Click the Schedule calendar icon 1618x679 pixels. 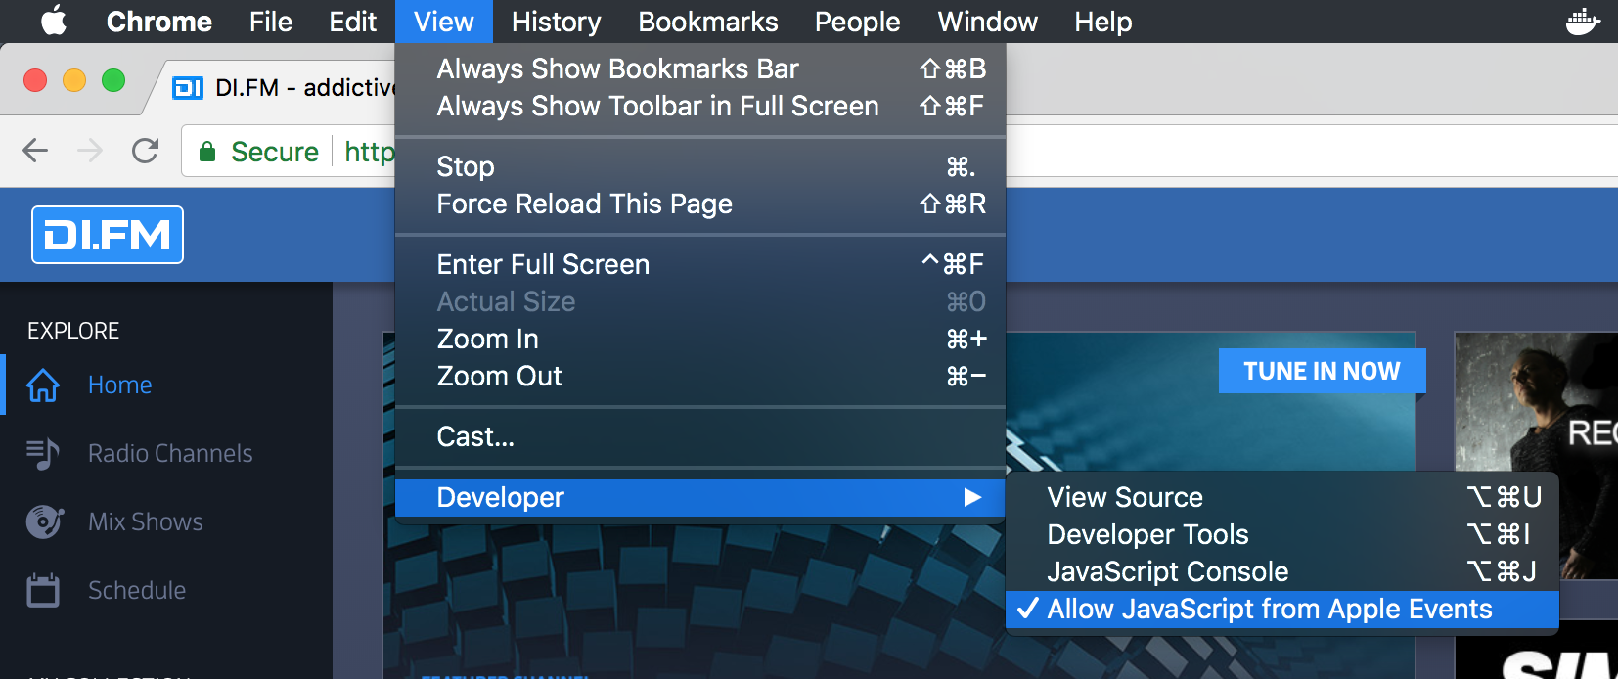point(43,590)
